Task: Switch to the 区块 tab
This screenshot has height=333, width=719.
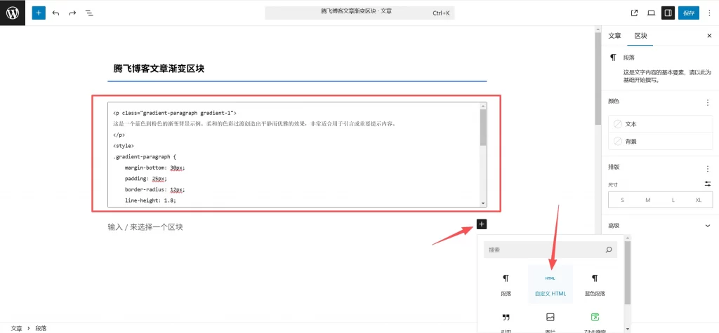Action: (x=640, y=36)
